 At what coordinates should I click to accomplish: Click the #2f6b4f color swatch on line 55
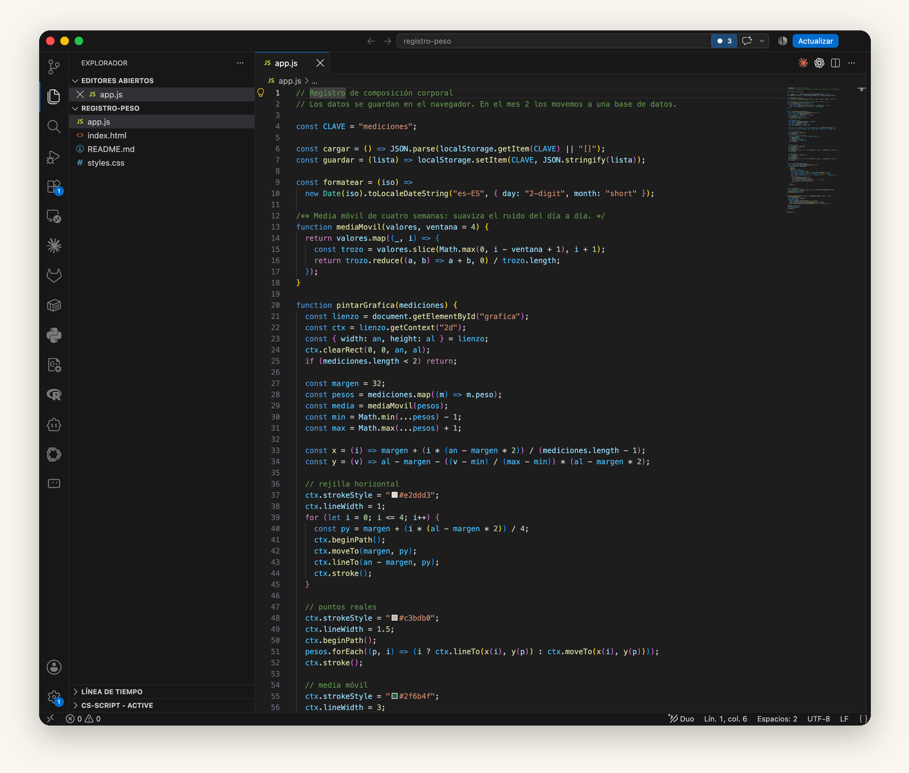[395, 696]
